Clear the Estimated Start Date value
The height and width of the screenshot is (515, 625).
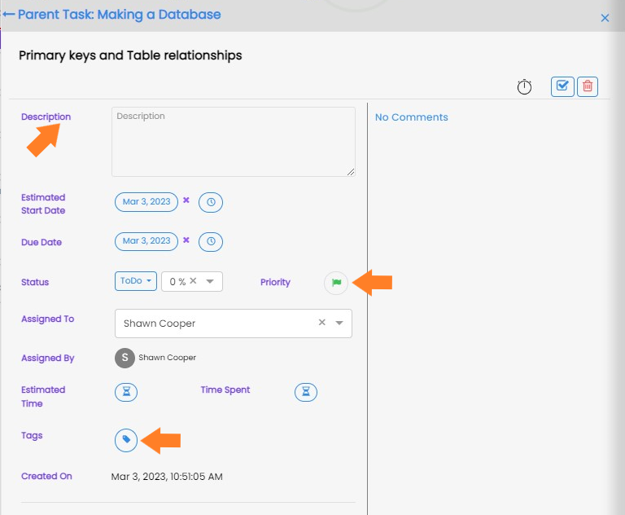(186, 200)
